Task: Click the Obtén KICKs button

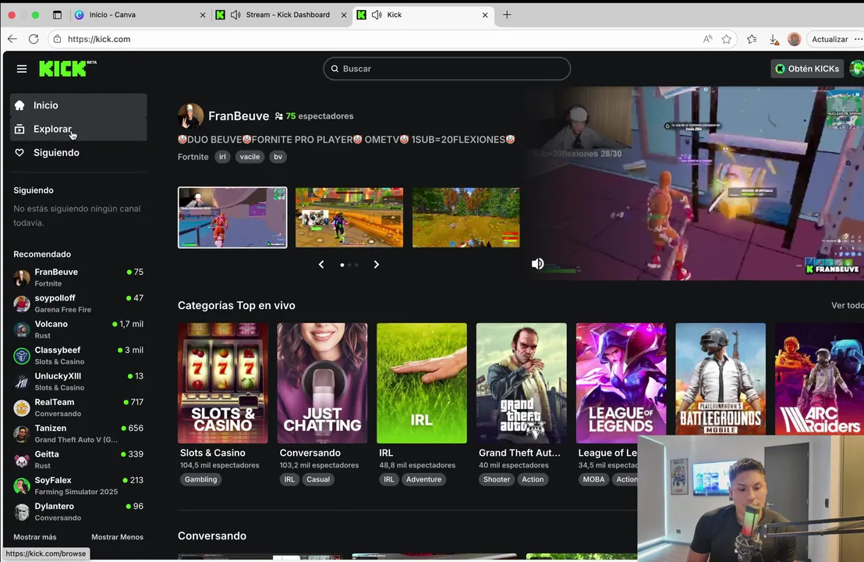Action: pos(807,69)
